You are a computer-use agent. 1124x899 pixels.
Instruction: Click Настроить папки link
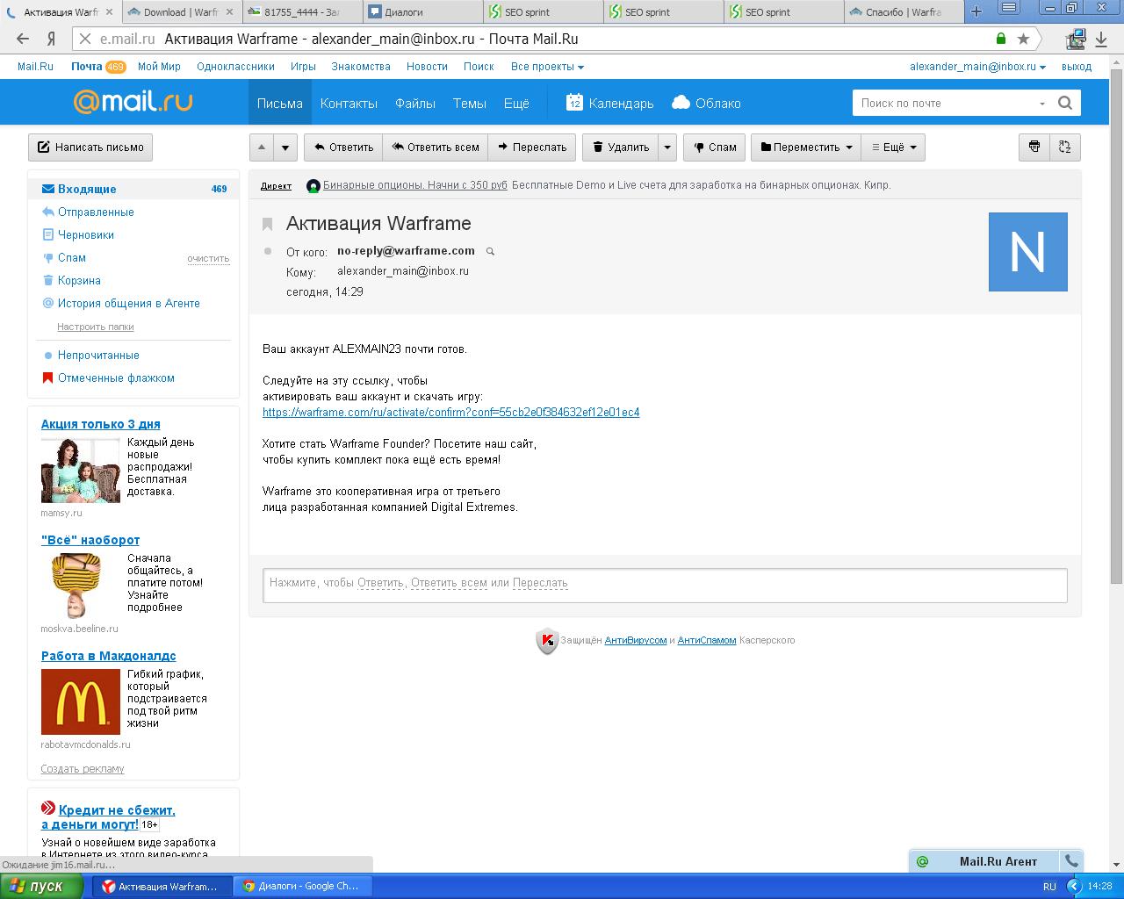pyautogui.click(x=96, y=327)
